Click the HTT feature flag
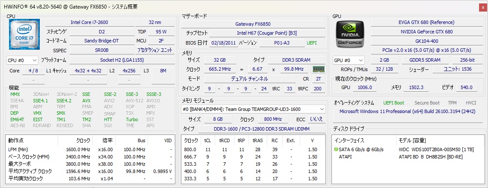Viewport: 488px width, 188px height. coord(108,119)
